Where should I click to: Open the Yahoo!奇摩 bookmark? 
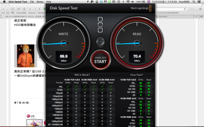coord(21,13)
